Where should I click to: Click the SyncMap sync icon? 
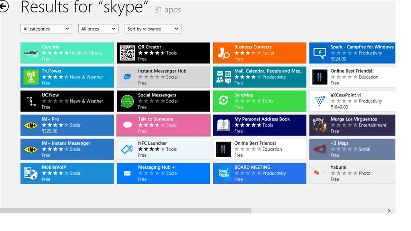223,101
